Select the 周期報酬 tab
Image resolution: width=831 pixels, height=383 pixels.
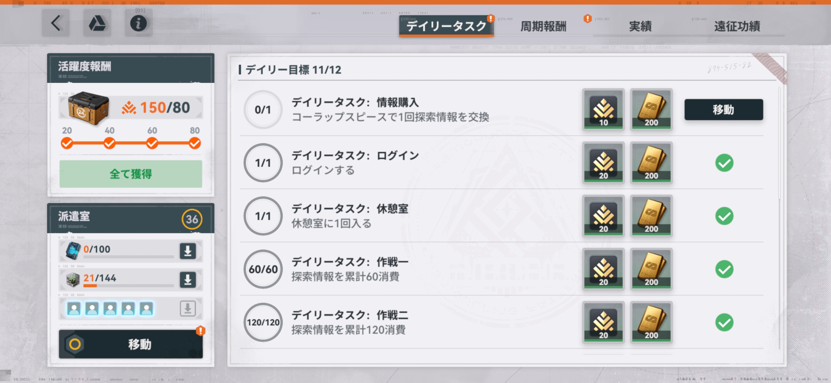click(x=543, y=26)
